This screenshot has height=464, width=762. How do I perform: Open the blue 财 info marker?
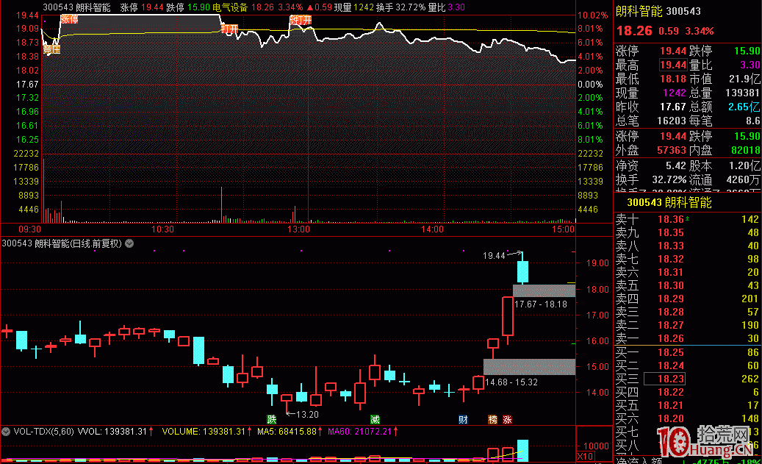point(463,419)
